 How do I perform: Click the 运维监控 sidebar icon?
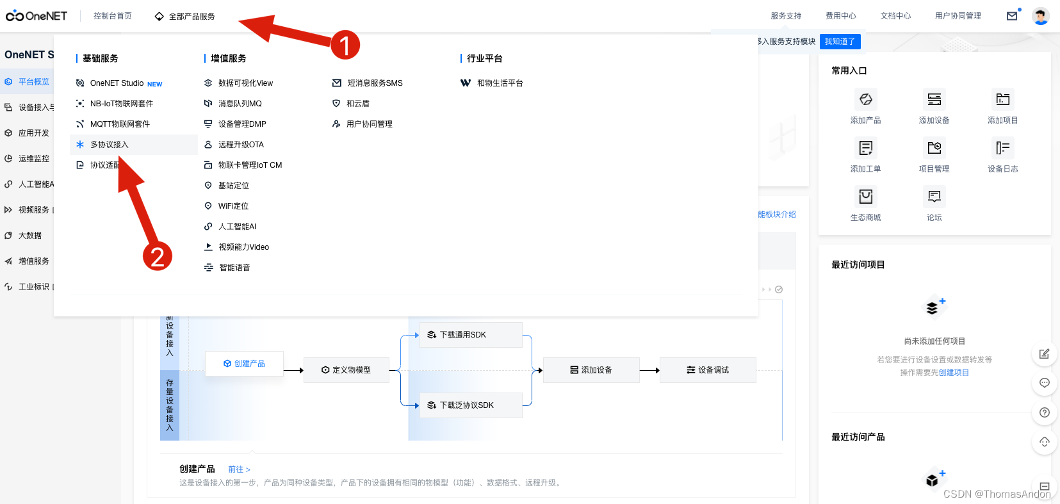8,159
